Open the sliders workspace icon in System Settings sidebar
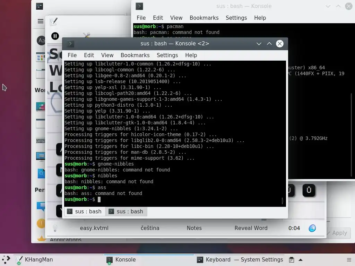Screen dimensions: 355x266 [x=41, y=107]
